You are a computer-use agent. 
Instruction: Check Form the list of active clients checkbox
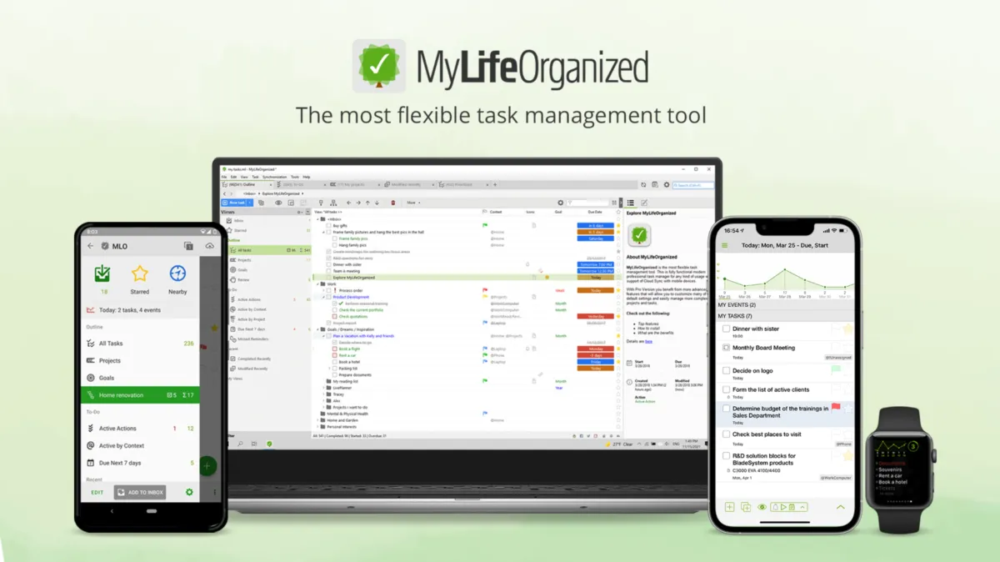727,390
